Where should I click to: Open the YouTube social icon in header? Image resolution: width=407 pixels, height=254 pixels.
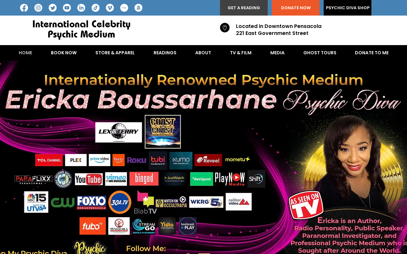[x=67, y=8]
